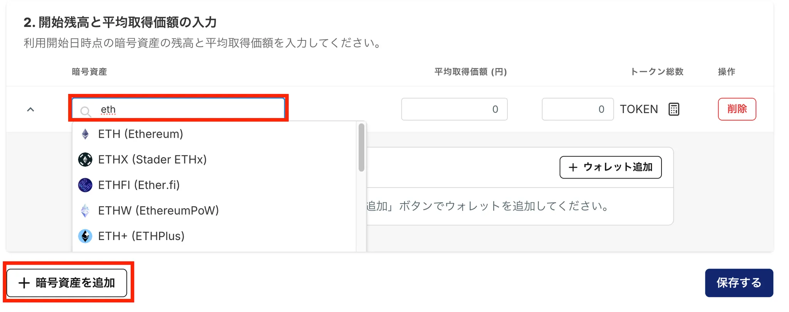
Task: Click the search magnifier icon
Action: point(86,112)
